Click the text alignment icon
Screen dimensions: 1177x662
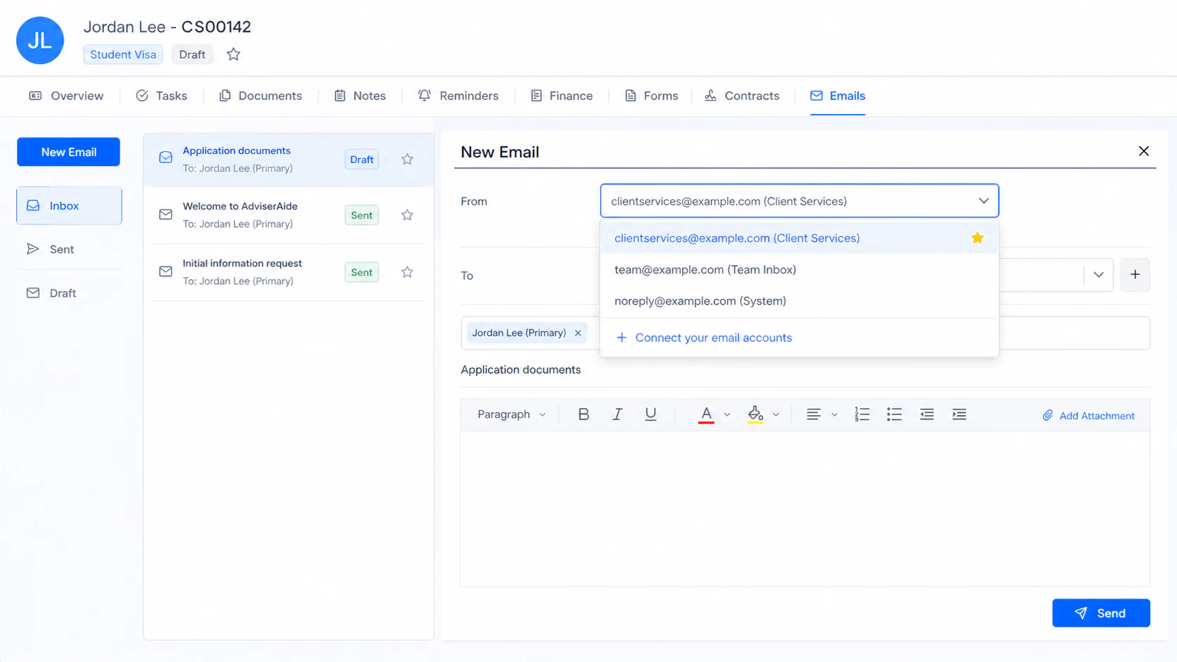814,414
